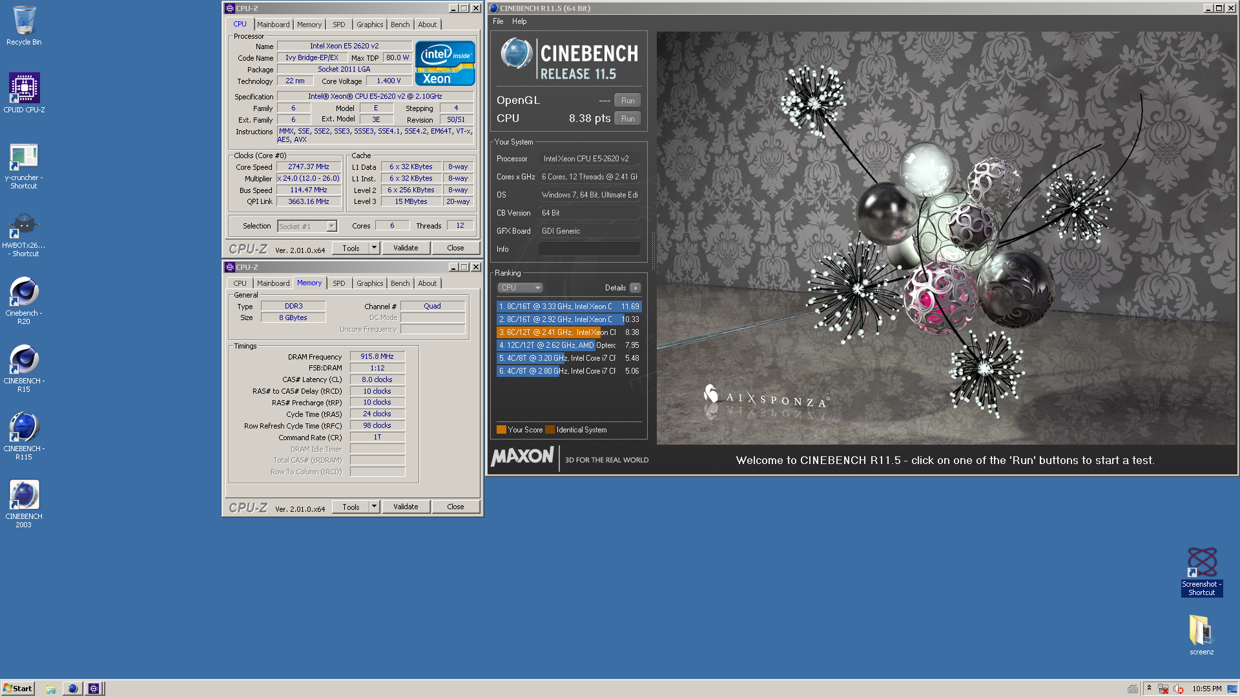The image size is (1240, 697).
Task: Select the CINEBENCH 2003 desktop icon
Action: pyautogui.click(x=24, y=505)
